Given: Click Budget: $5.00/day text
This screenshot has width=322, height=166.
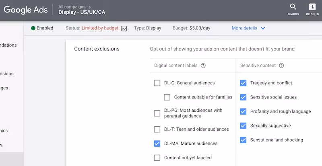Looking at the screenshot, I should pos(192,28).
